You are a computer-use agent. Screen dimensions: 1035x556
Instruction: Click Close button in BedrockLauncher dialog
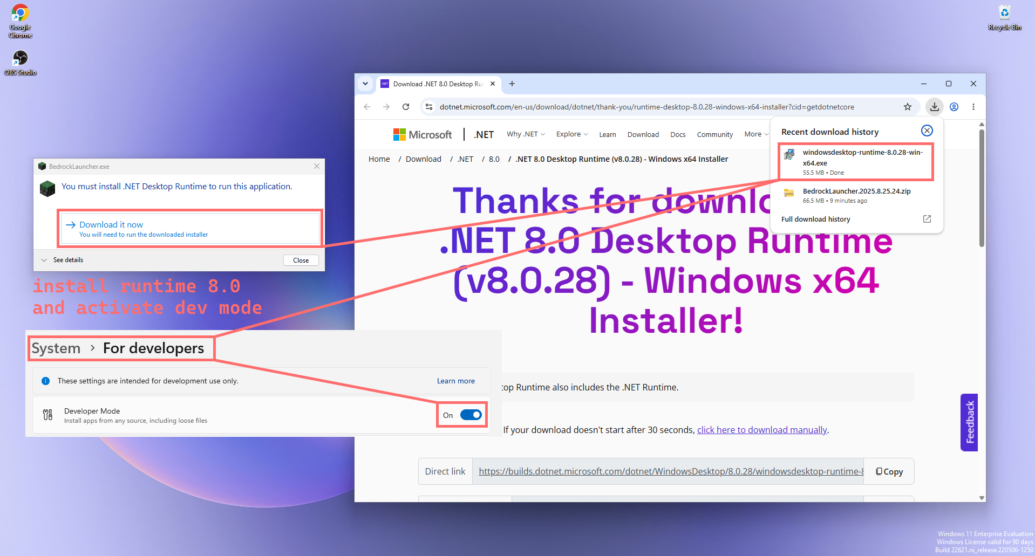point(301,260)
